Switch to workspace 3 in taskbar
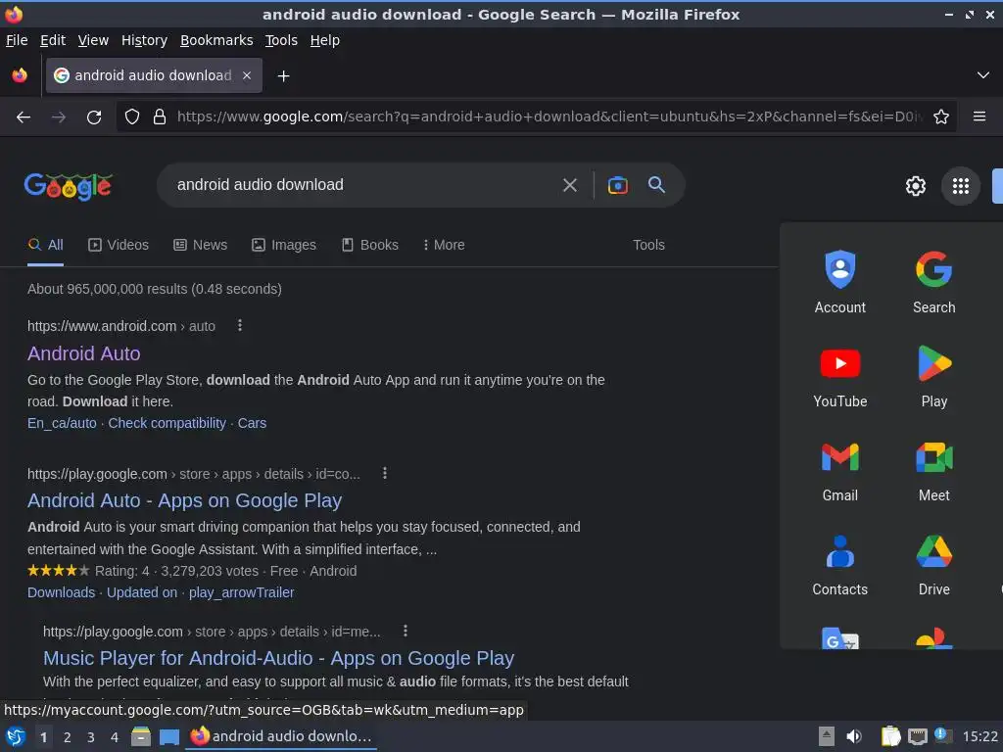The height and width of the screenshot is (752, 1003). pyautogui.click(x=91, y=737)
